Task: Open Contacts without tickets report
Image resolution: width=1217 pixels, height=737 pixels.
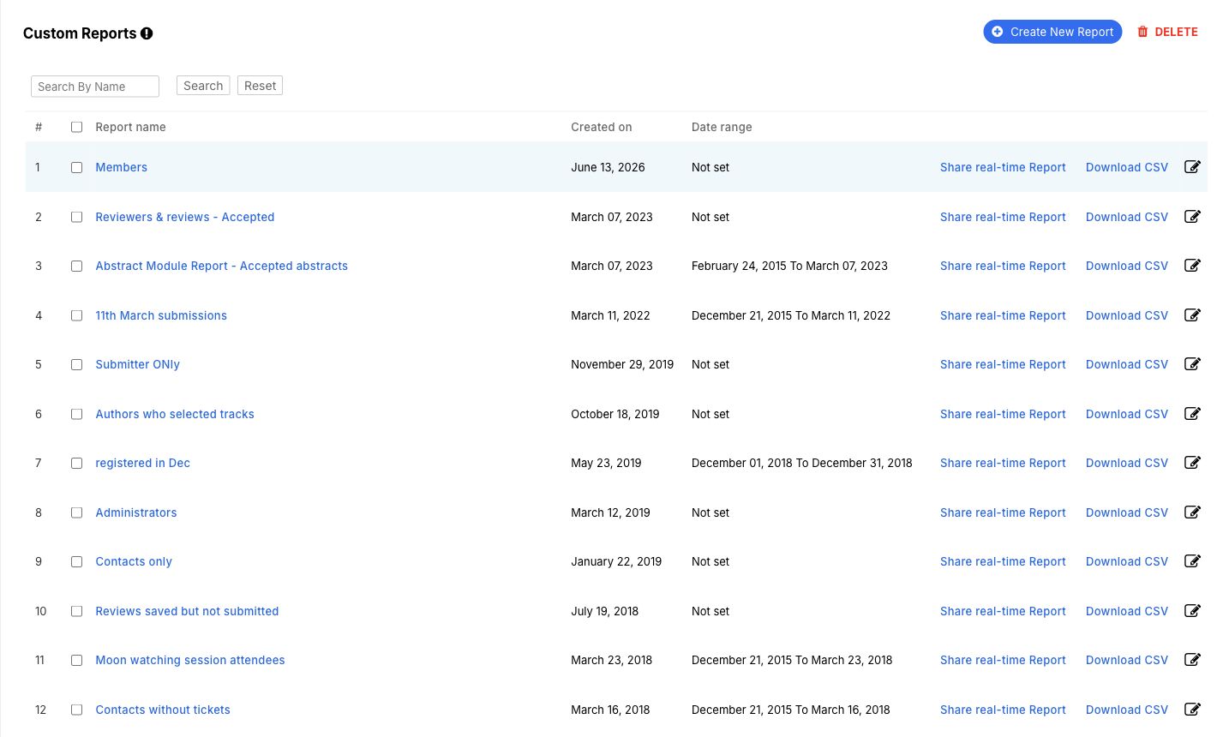Action: click(x=163, y=710)
